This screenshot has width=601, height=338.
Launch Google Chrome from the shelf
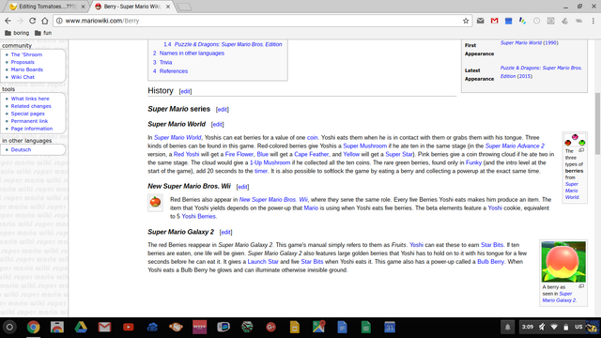point(34,328)
